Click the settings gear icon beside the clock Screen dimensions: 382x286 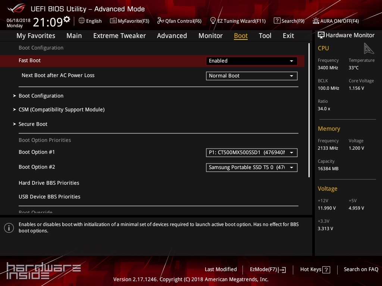(x=67, y=19)
